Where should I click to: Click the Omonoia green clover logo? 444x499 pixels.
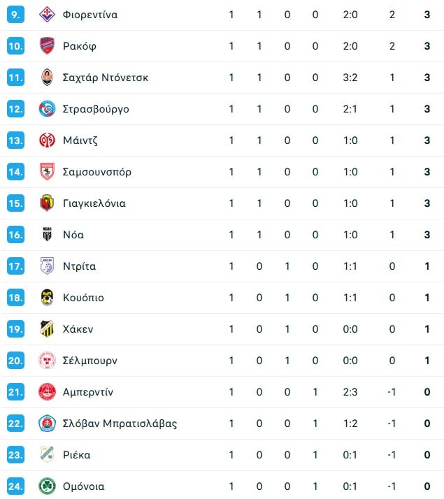click(x=47, y=486)
